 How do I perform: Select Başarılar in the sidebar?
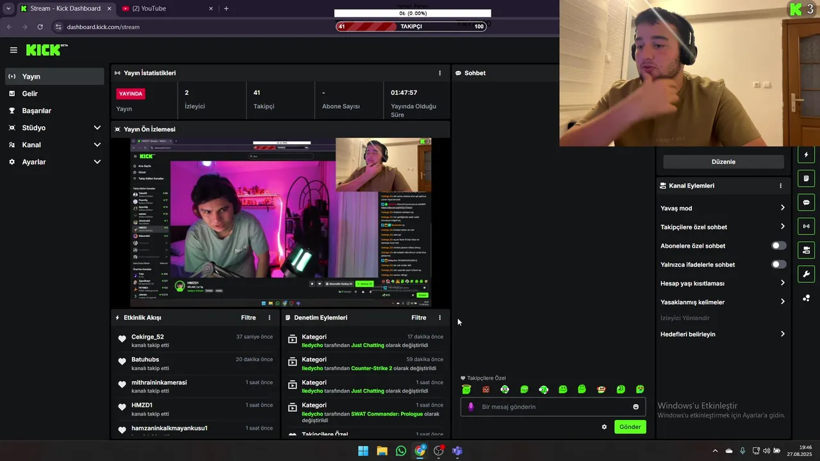point(54,111)
